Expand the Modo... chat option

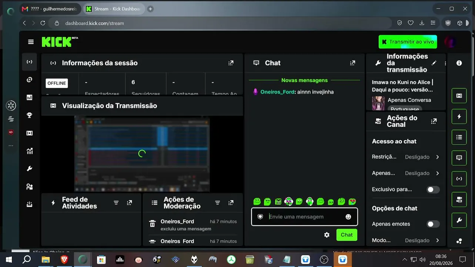coord(406,240)
